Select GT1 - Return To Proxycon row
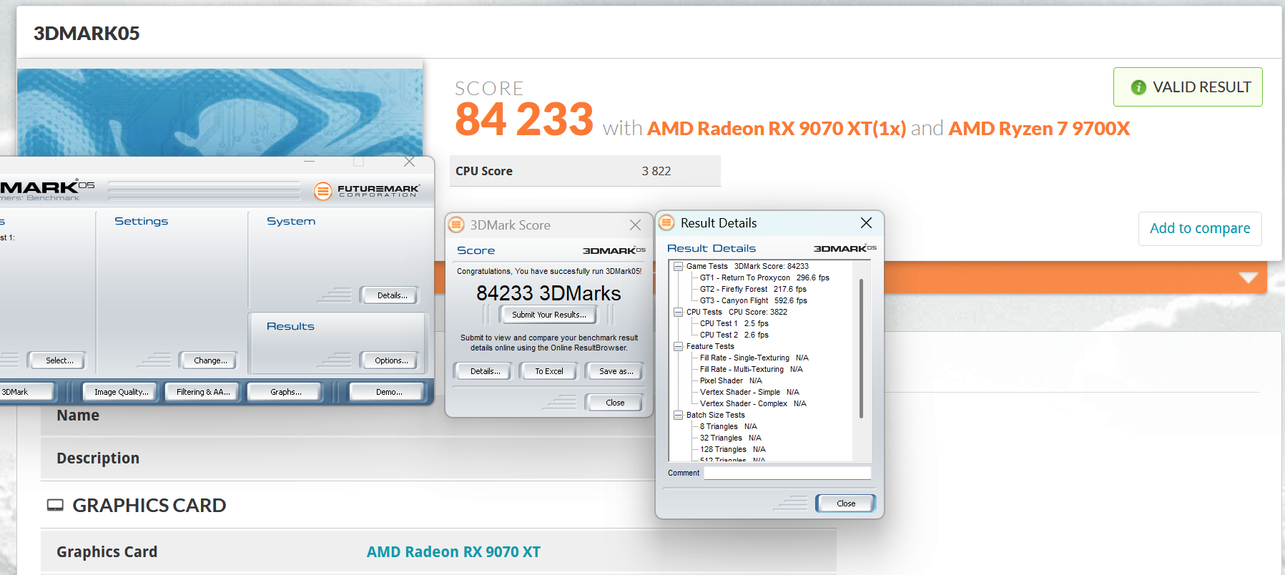 [764, 277]
